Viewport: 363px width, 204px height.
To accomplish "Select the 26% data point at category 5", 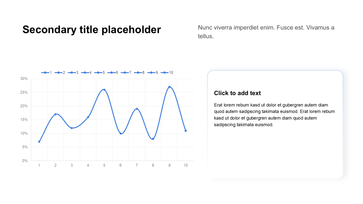I will 104,90.
